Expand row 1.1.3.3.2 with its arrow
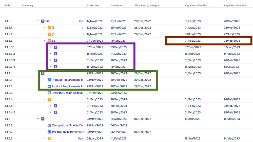Image resolution: width=253 pixels, height=142 pixels. [x=50, y=54]
